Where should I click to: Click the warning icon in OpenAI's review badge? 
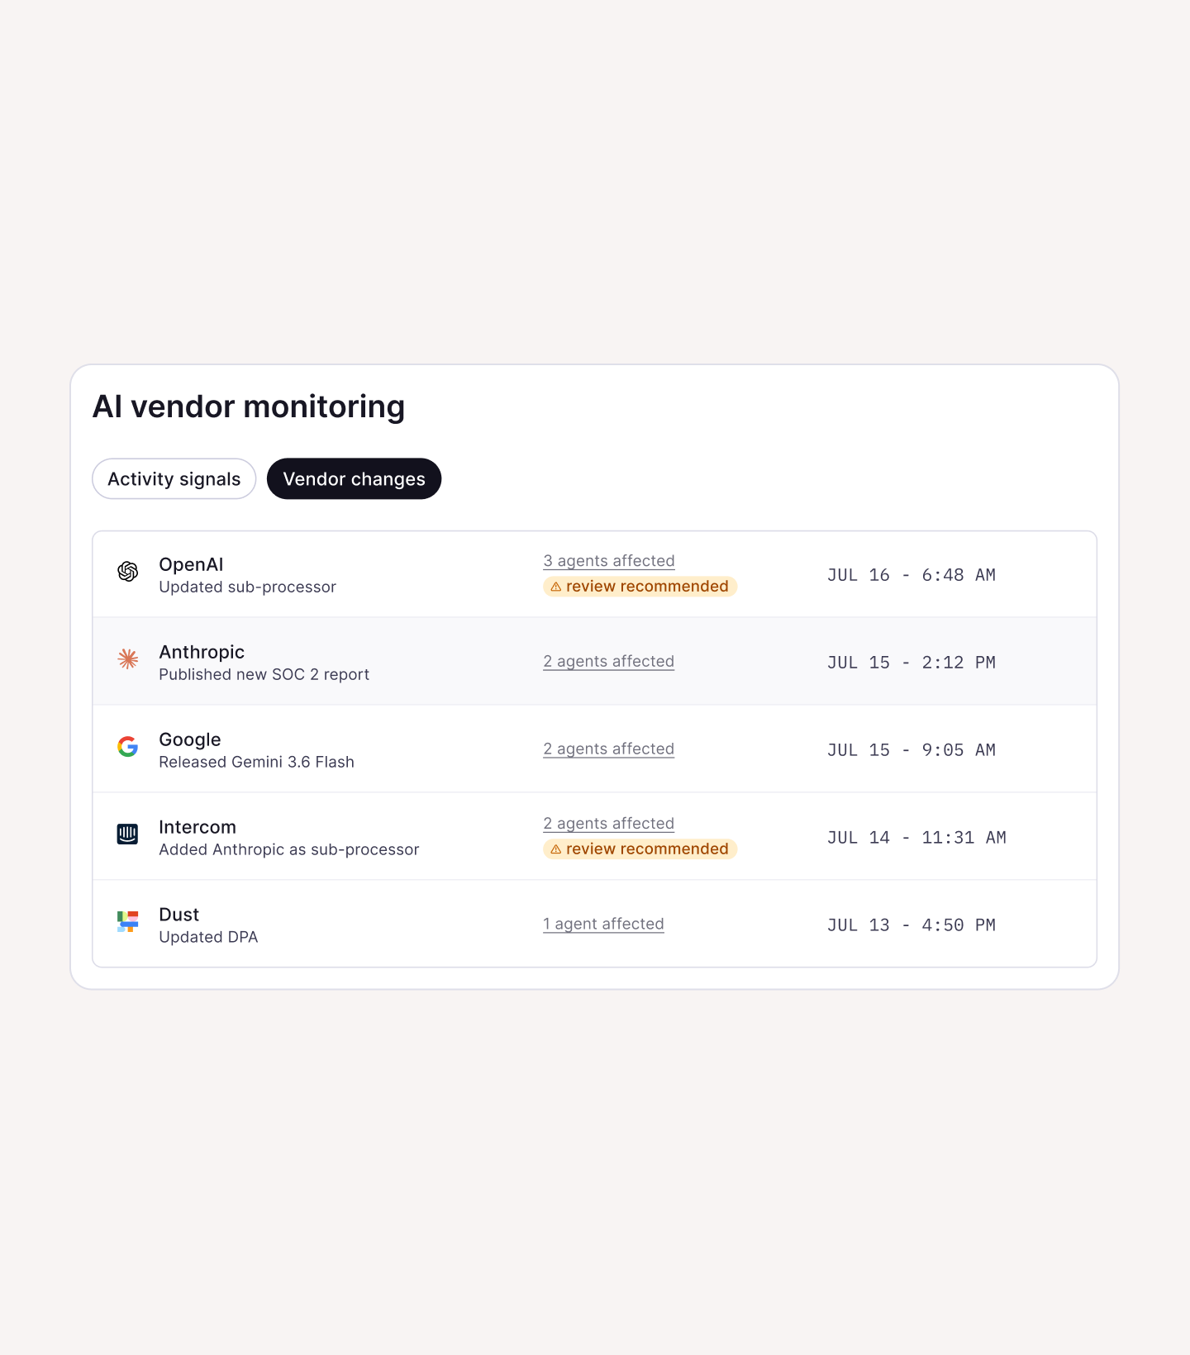(556, 587)
